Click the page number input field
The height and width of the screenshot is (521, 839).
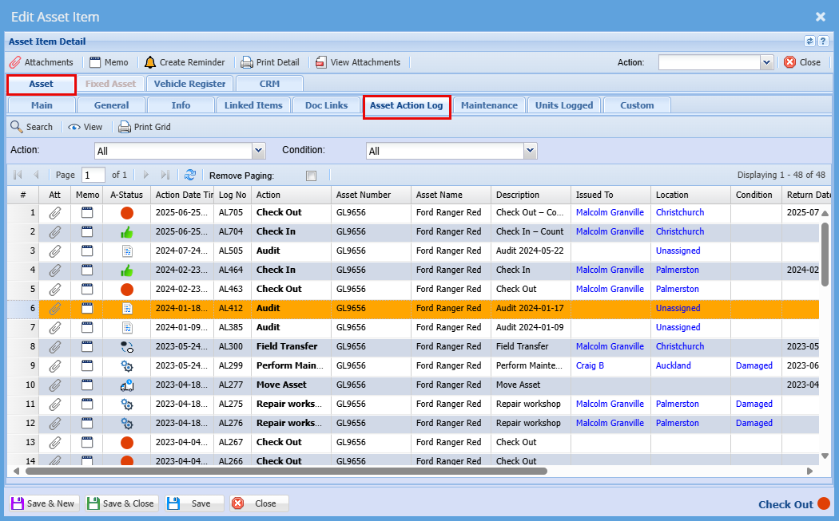[93, 175]
